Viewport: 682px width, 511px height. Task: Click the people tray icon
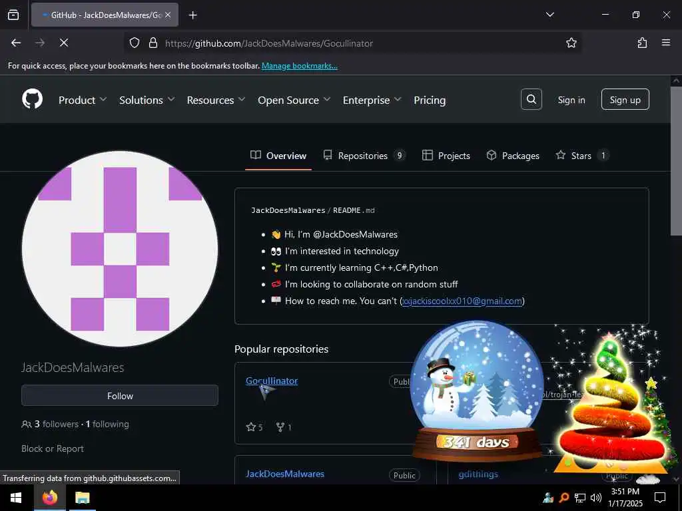pyautogui.click(x=548, y=498)
